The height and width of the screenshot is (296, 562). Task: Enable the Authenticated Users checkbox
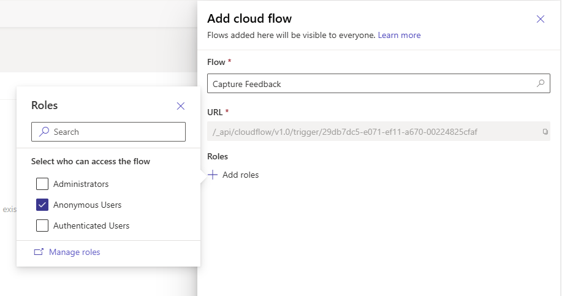pyautogui.click(x=42, y=226)
